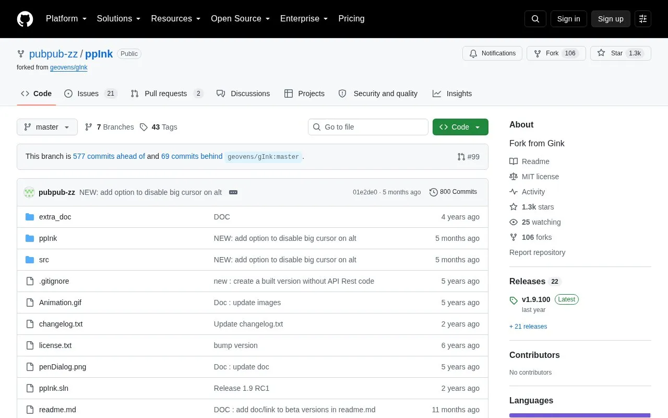Expand the Resources menu
Screen dimensions: 668x418
pyautogui.click(x=176, y=19)
